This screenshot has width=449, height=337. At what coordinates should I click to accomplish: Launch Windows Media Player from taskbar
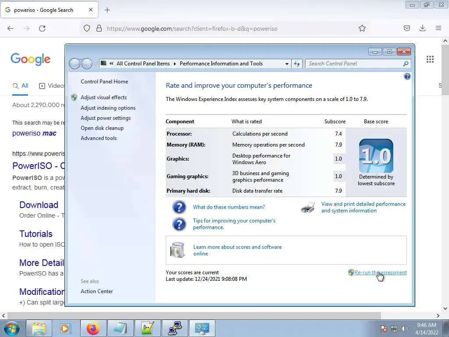pos(66,328)
